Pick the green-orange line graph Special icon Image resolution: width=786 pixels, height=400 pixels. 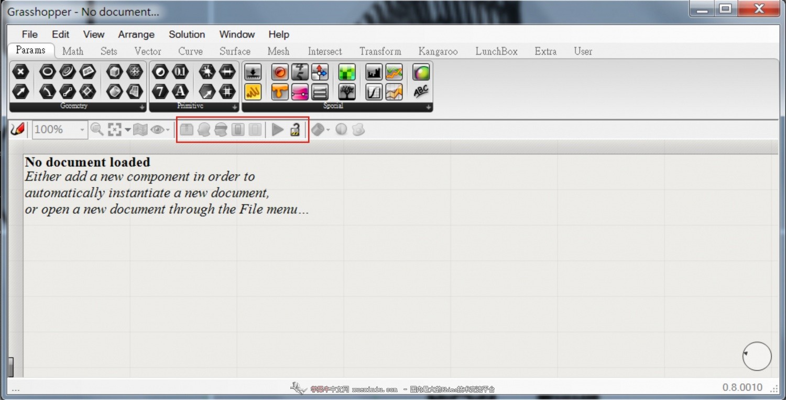coord(394,72)
